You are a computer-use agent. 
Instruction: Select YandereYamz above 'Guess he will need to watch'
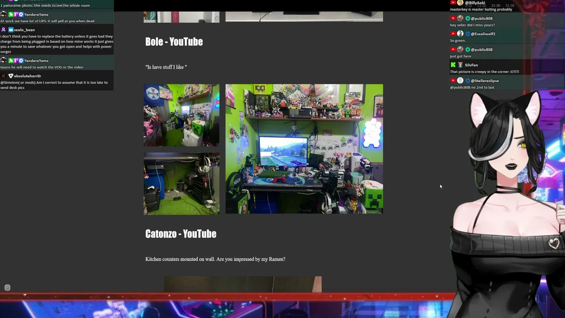click(x=36, y=61)
